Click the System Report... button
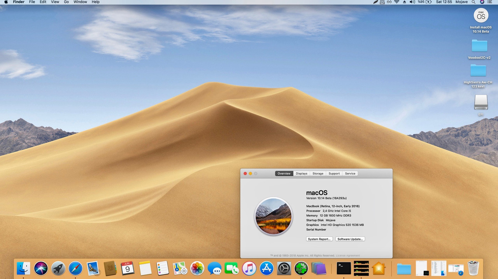This screenshot has height=279, width=498. point(319,239)
